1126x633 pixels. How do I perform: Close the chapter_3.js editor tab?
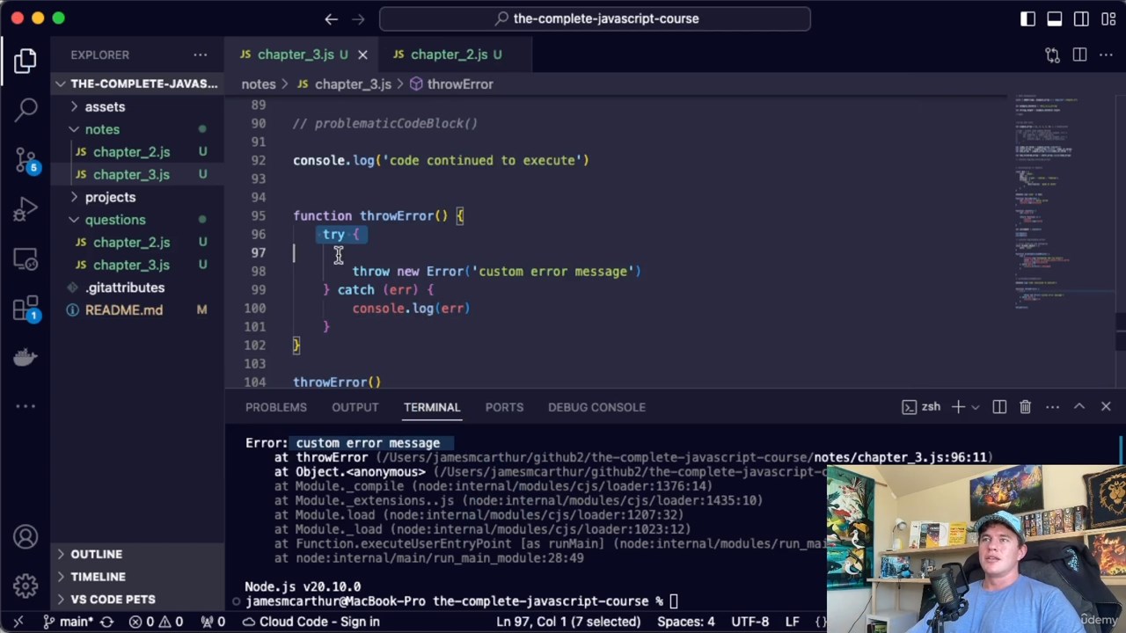362,55
